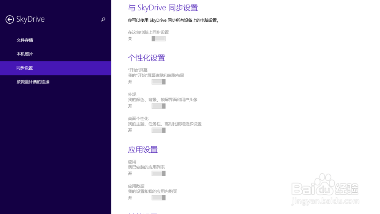Toggle the "开始"屏幕 sync switch
The width and height of the screenshot is (380, 214).
[158, 82]
